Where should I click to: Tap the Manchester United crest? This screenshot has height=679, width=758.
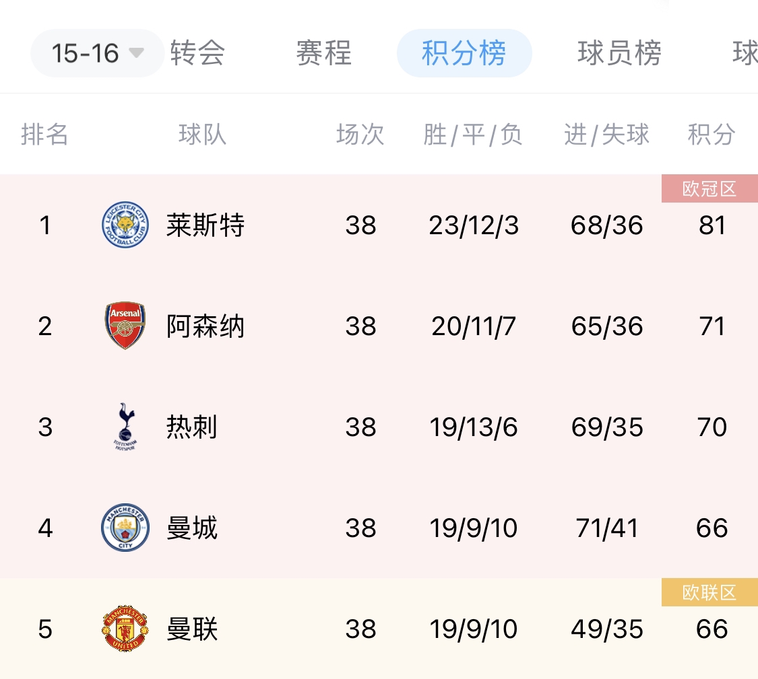[125, 629]
